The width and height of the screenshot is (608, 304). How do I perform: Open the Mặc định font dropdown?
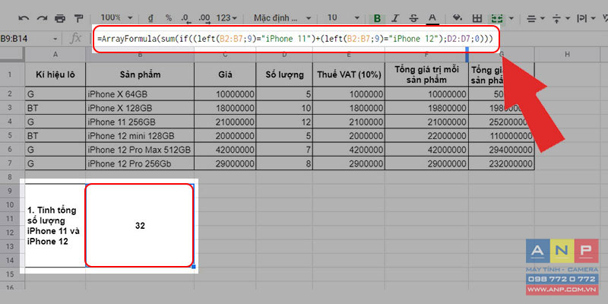click(x=282, y=17)
